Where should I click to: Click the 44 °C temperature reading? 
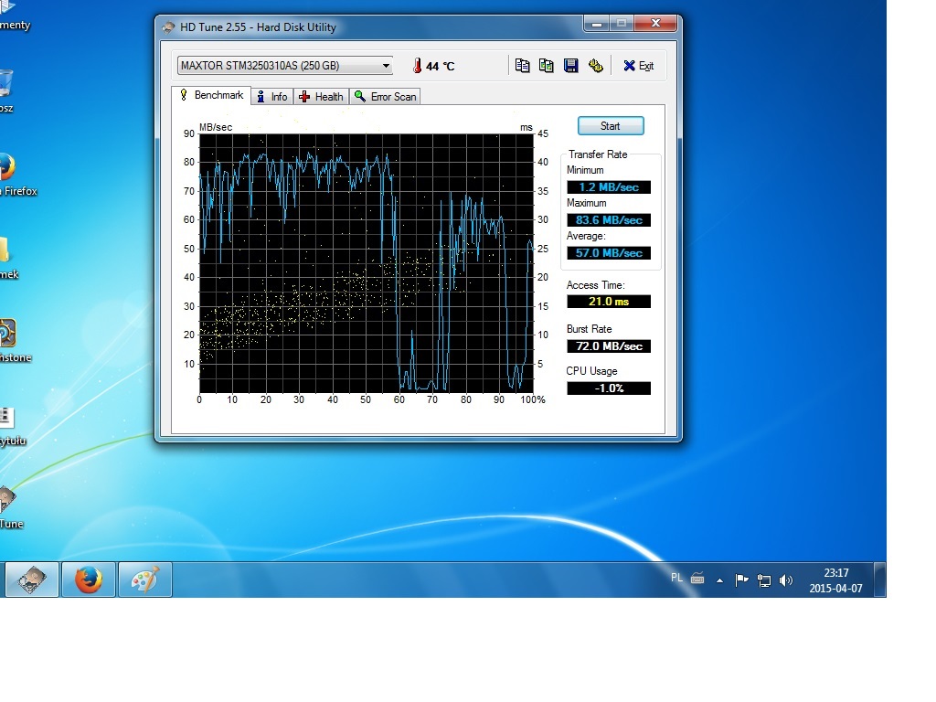coord(441,66)
